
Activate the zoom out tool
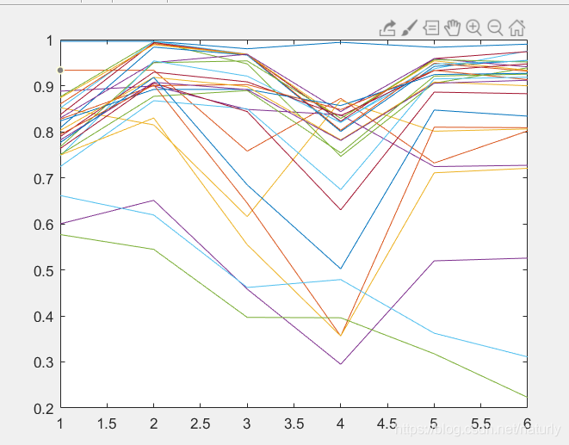tap(495, 28)
